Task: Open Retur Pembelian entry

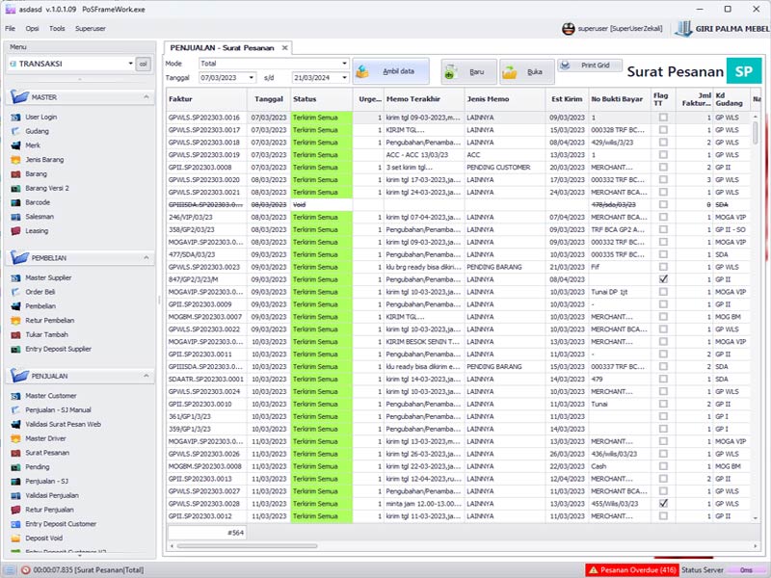Action: tap(49, 320)
